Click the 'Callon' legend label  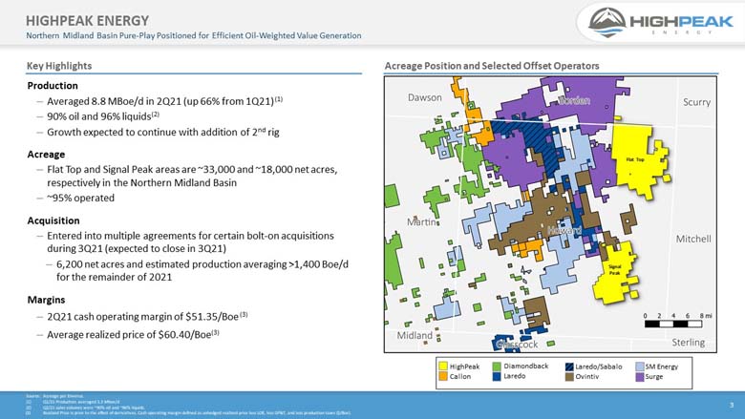[460, 376]
